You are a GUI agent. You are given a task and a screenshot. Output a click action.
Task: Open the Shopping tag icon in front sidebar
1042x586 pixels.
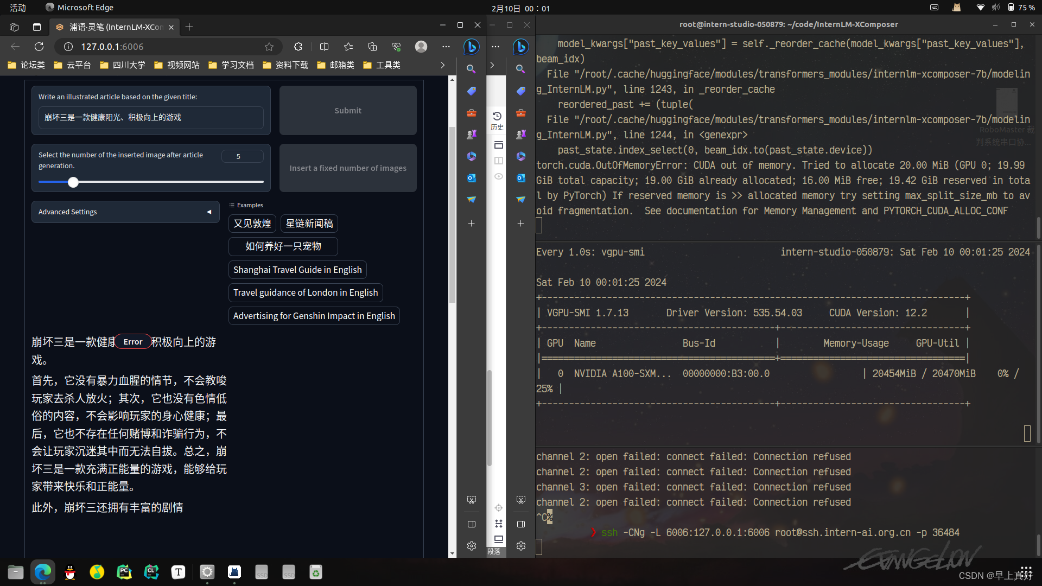[472, 91]
